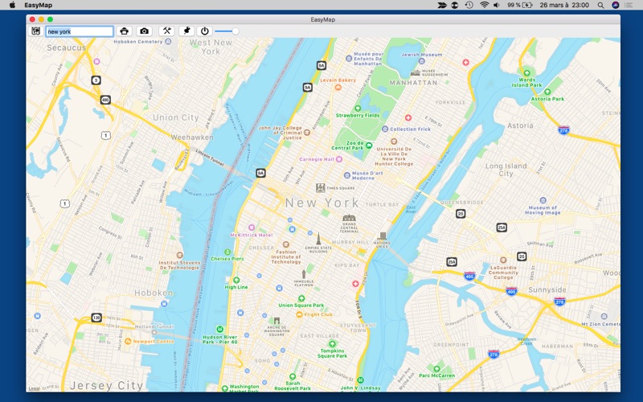This screenshot has height=402, width=643.
Task: Open the volume control in menu bar
Action: [497, 5]
